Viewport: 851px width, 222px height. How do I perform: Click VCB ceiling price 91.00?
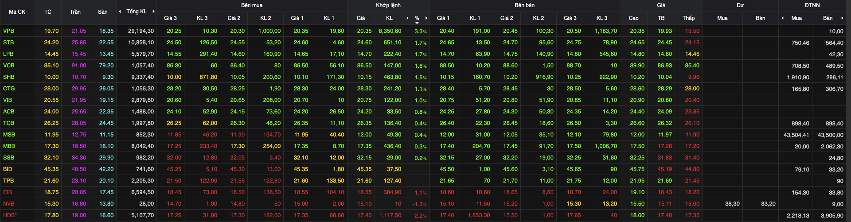[79, 66]
